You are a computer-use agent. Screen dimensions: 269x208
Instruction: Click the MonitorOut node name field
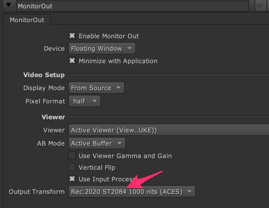[132, 6]
